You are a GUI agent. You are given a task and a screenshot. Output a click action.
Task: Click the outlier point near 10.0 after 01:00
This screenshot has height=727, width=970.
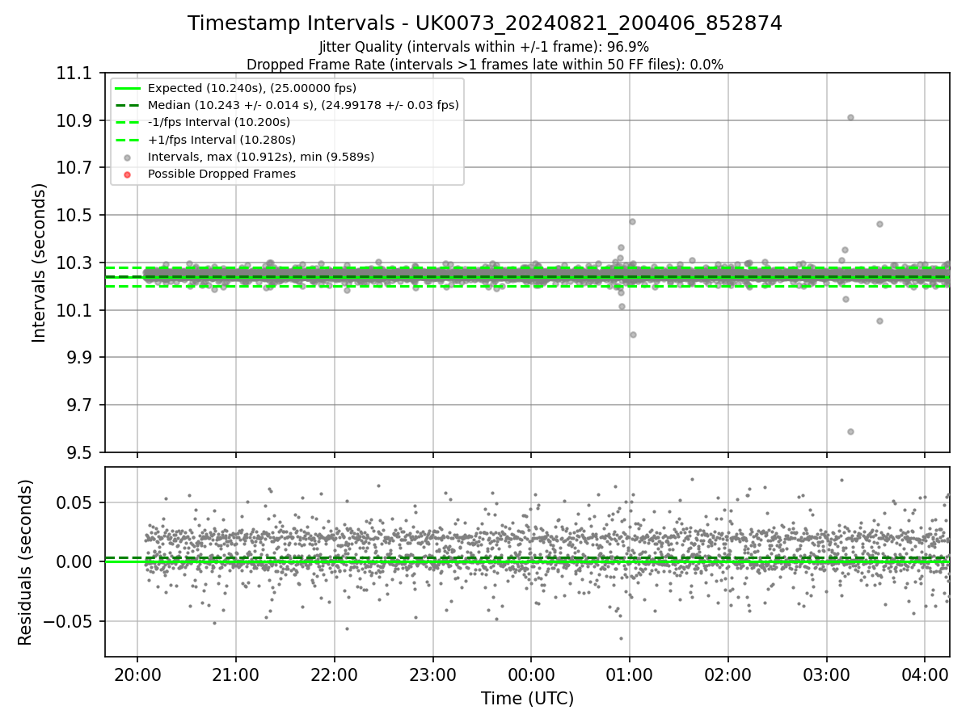tap(633, 334)
